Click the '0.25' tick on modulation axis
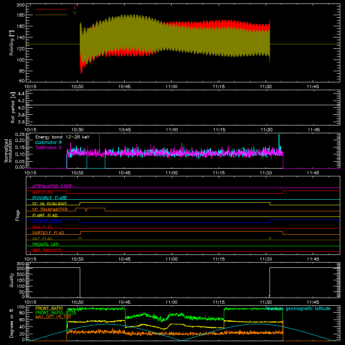The width and height of the screenshot is (345, 345). pyautogui.click(x=20, y=135)
